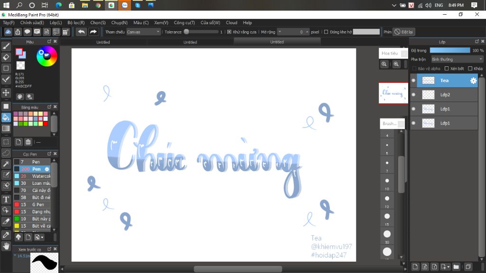Open the add-brush dropdown in brush panel
The image size is (486, 273).
pos(39,237)
